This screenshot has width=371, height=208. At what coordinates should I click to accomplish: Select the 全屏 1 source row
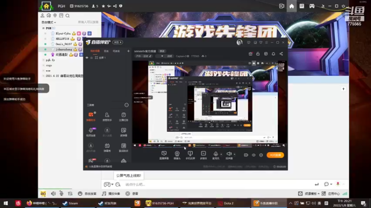(108, 57)
